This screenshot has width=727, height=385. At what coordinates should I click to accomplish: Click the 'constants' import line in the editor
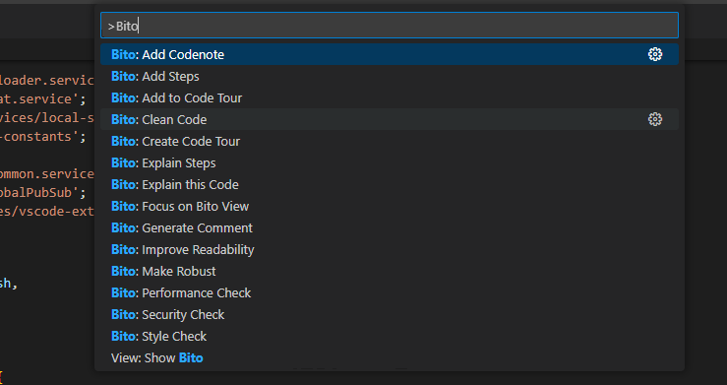point(43,136)
